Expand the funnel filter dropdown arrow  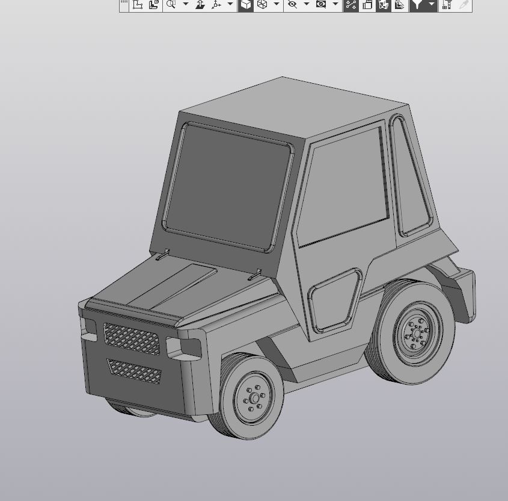(431, 5)
